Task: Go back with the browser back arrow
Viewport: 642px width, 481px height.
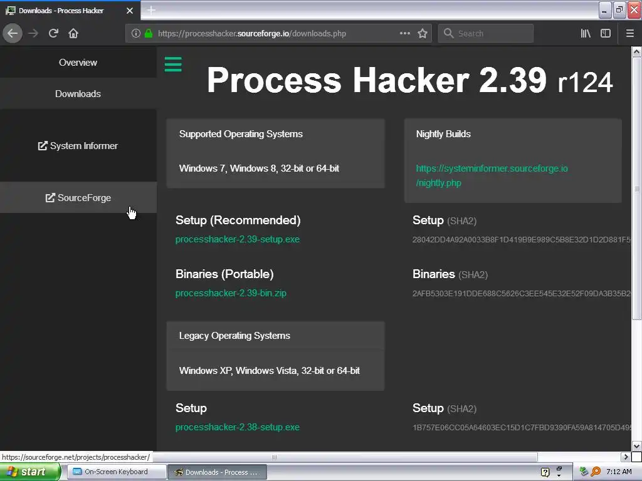Action: (13, 33)
